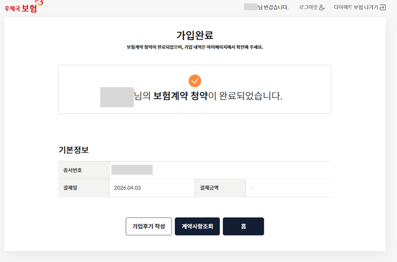Click the subtitle about 마이페이지에서 확인해 주세요

pyautogui.click(x=195, y=47)
